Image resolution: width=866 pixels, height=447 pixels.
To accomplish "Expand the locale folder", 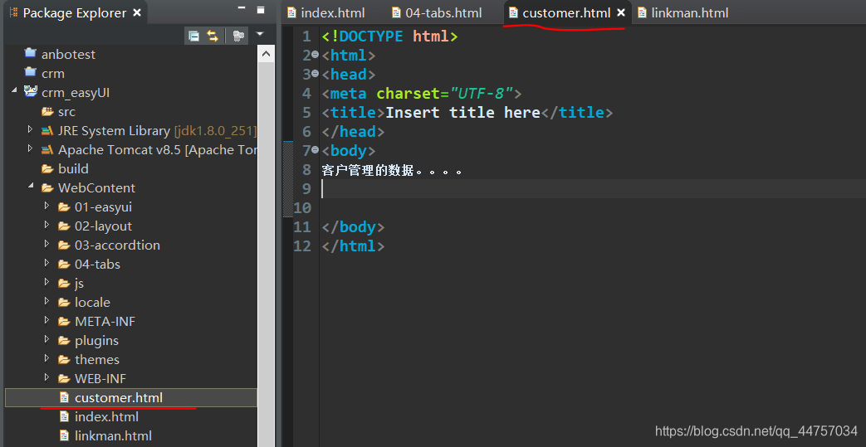I will [x=47, y=301].
